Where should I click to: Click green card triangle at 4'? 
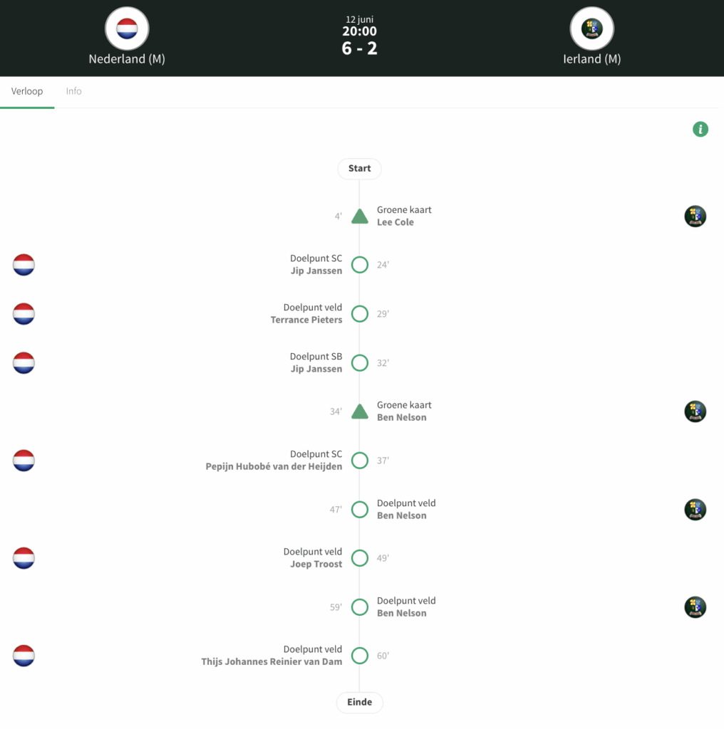pyautogui.click(x=360, y=216)
